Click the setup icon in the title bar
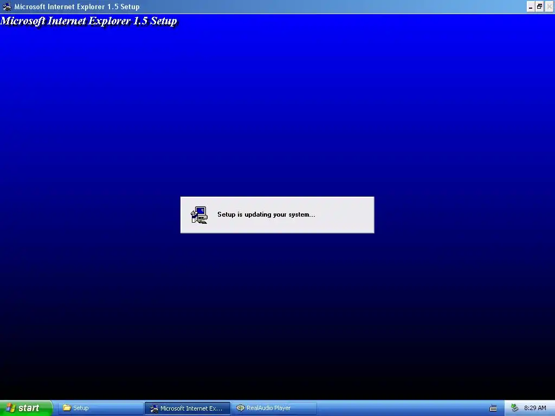 click(7, 6)
